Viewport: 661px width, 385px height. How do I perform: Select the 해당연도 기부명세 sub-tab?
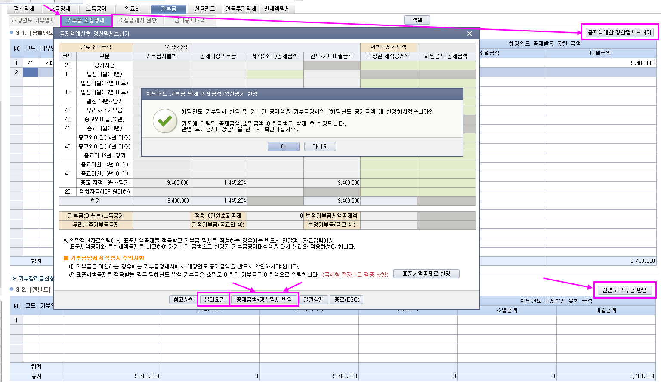pyautogui.click(x=33, y=20)
